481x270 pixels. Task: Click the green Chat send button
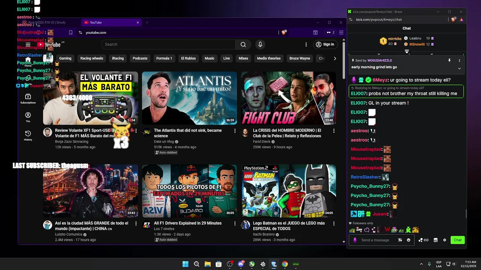457,240
